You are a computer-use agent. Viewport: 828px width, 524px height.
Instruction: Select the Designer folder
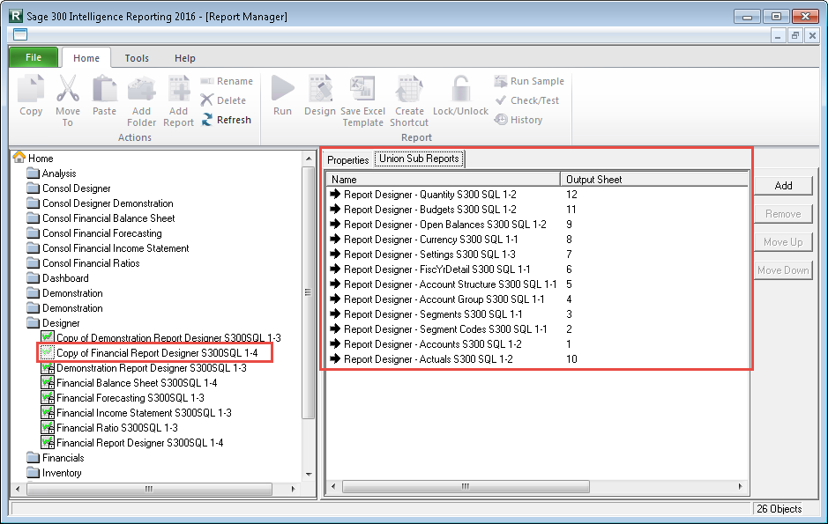[x=53, y=323]
